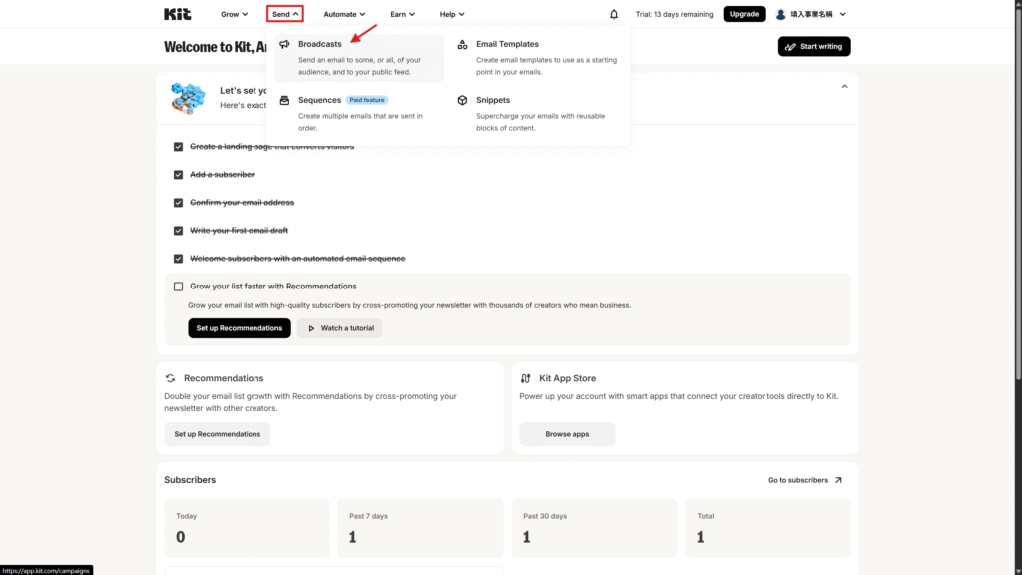The width and height of the screenshot is (1022, 575).
Task: Open Go to subscribers link
Action: [804, 480]
